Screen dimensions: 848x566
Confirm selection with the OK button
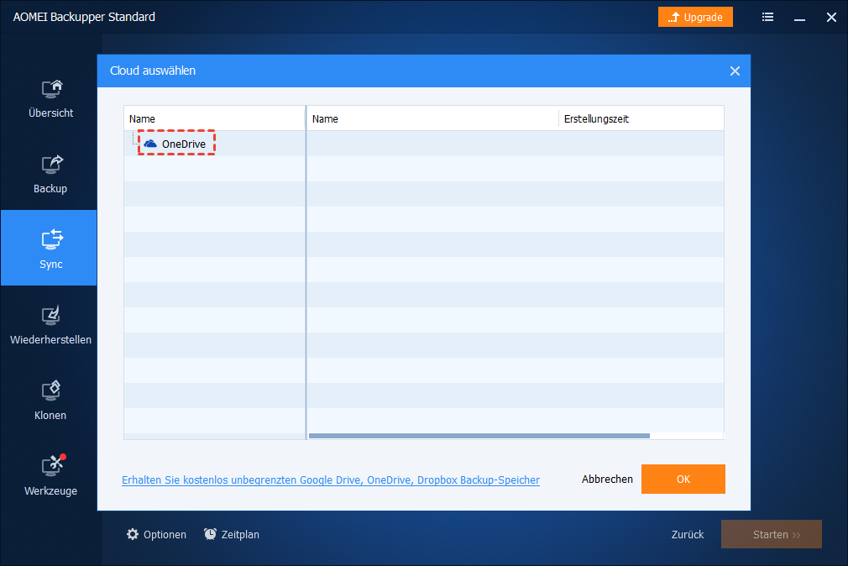click(683, 479)
